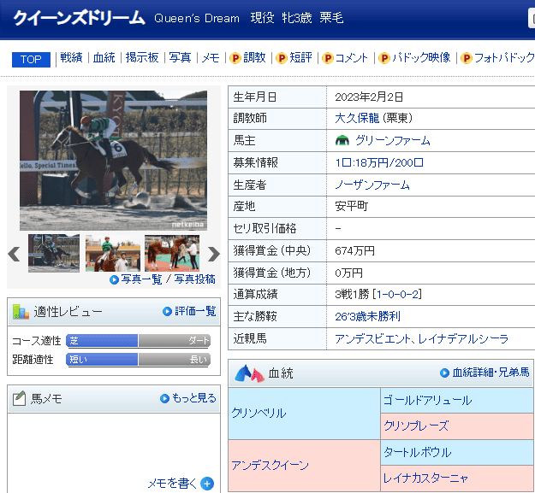Viewport: 535px width, 493px height.
Task: Click the round arrow icon beside 評価一覧
Action: (x=167, y=312)
